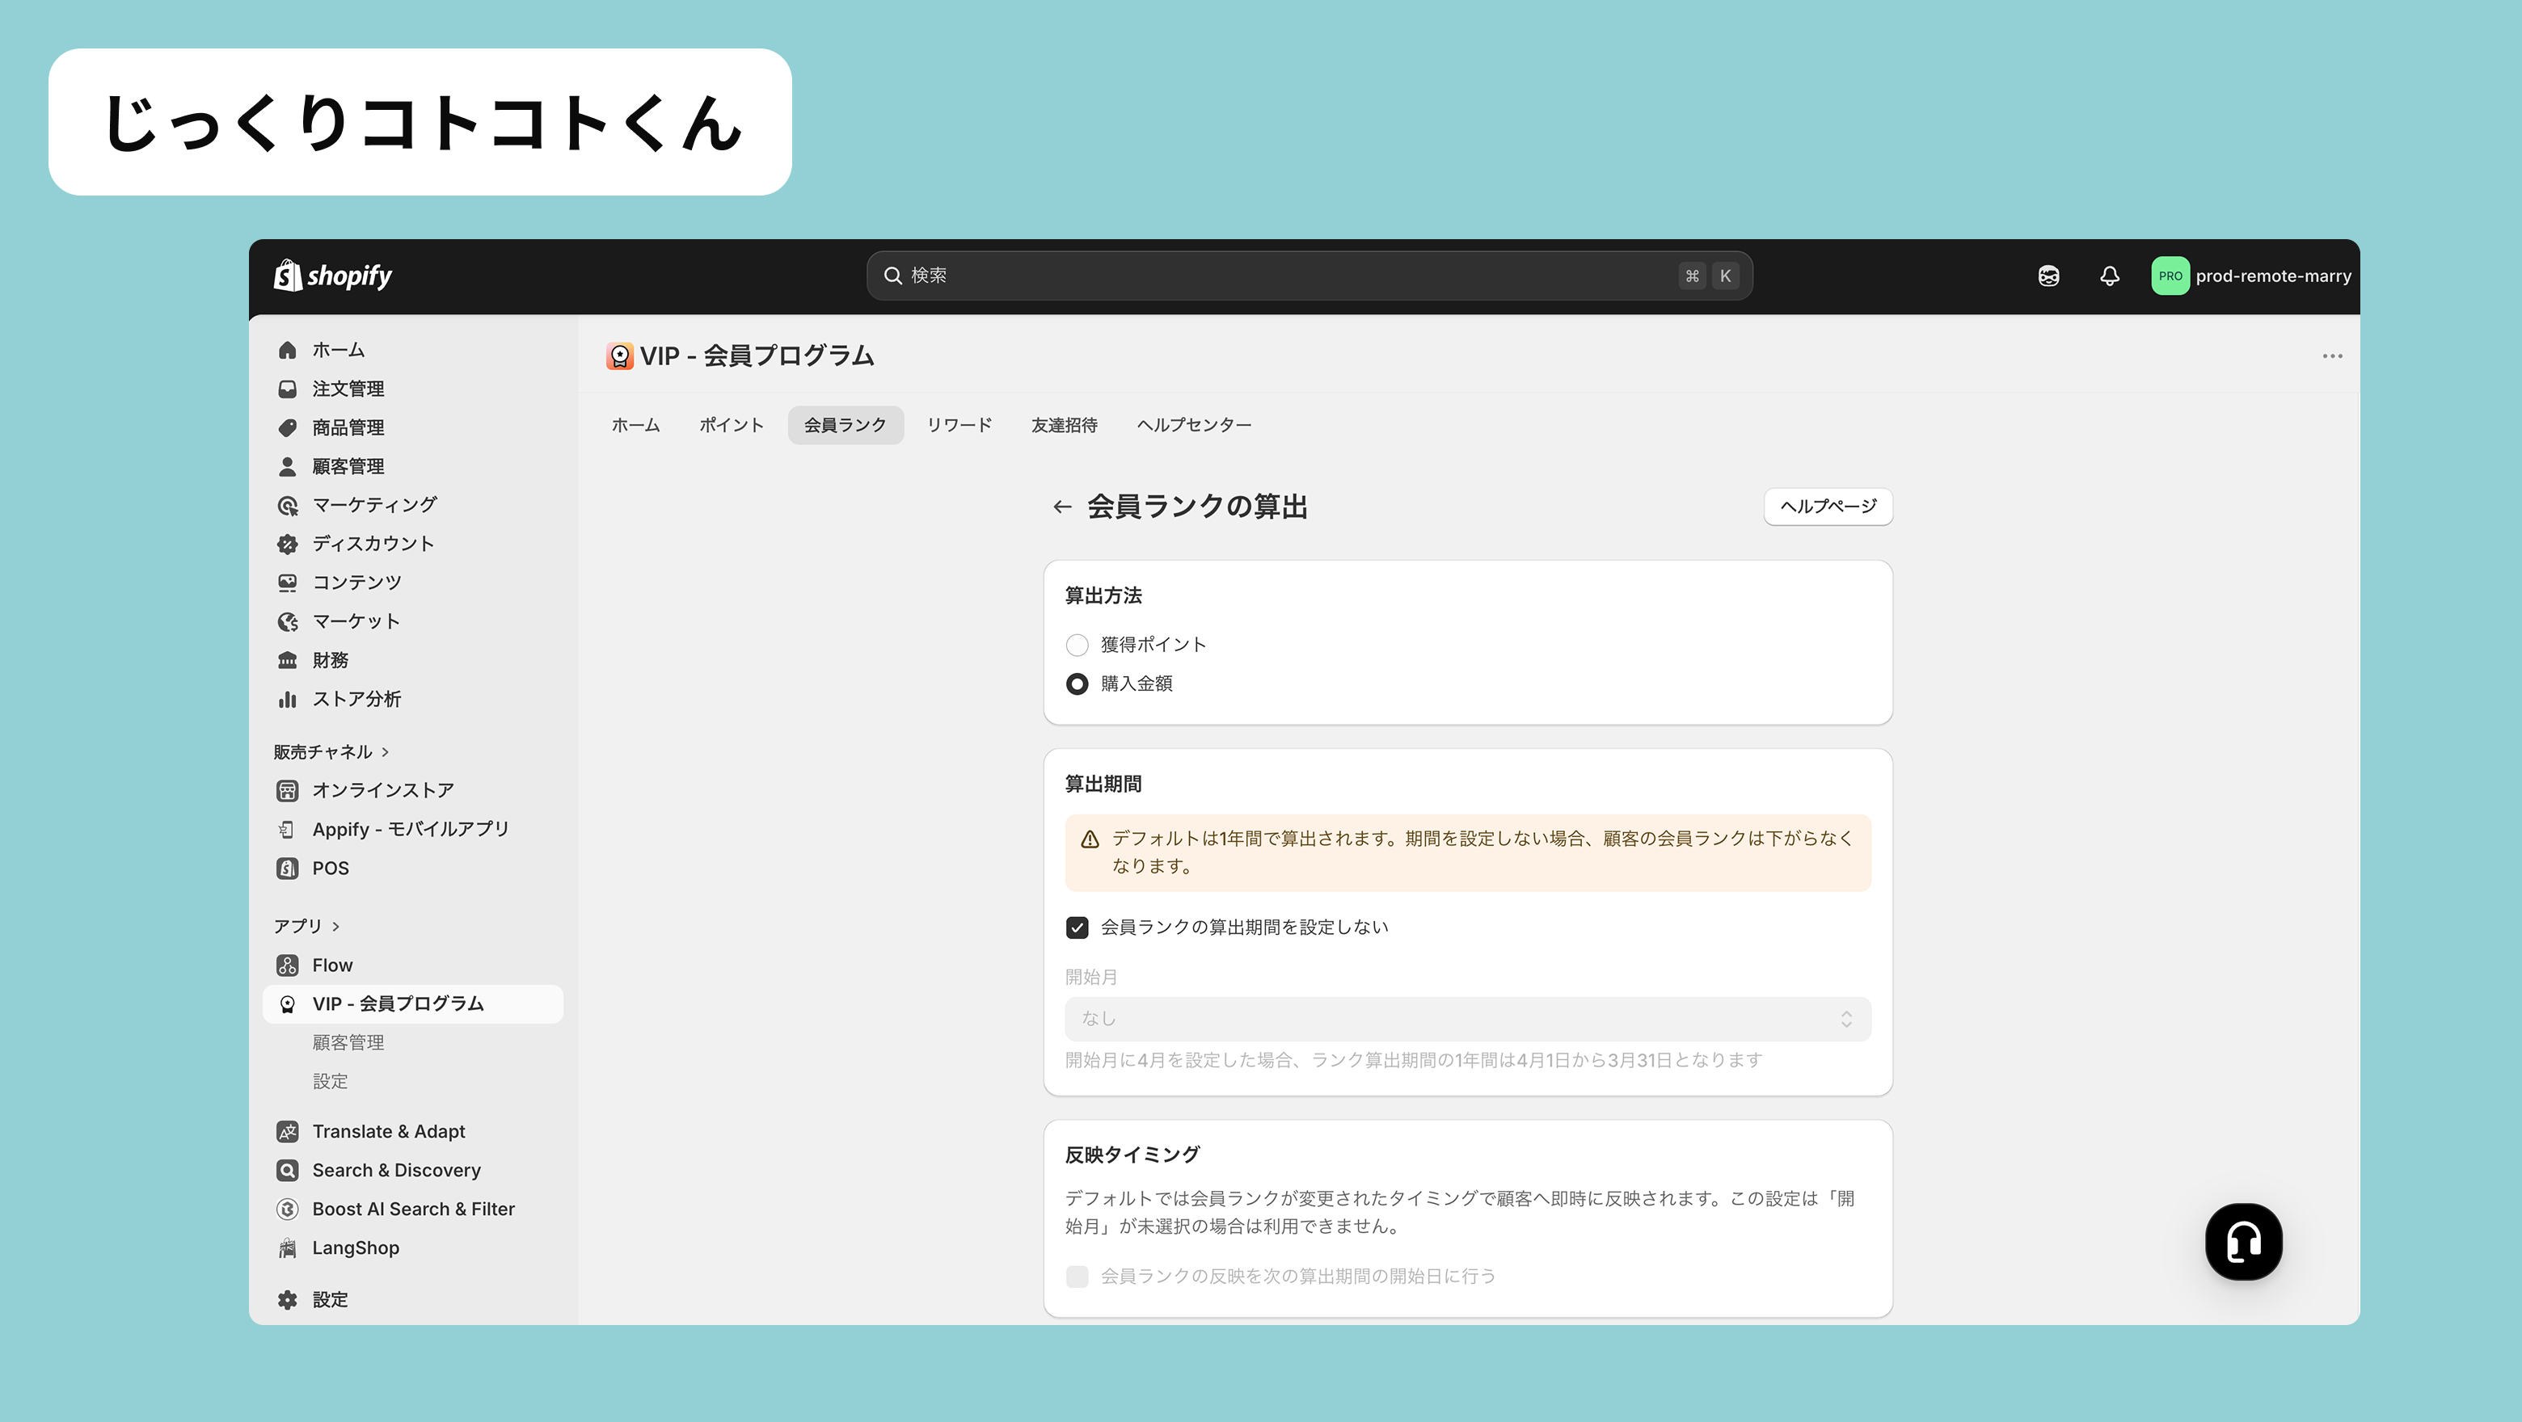Switch to the リワード tab
Image resolution: width=2522 pixels, height=1422 pixels.
(x=959, y=425)
